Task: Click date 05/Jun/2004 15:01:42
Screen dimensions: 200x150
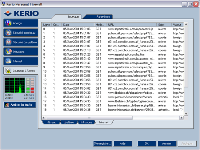Action: pos(77,58)
